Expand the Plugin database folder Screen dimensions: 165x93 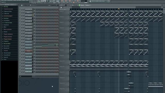(8, 34)
